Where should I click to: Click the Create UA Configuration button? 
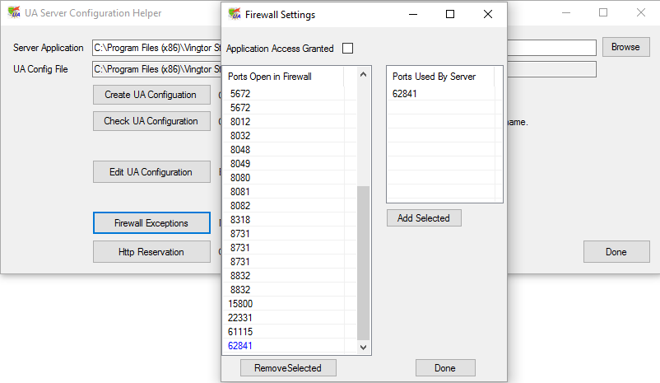(151, 95)
